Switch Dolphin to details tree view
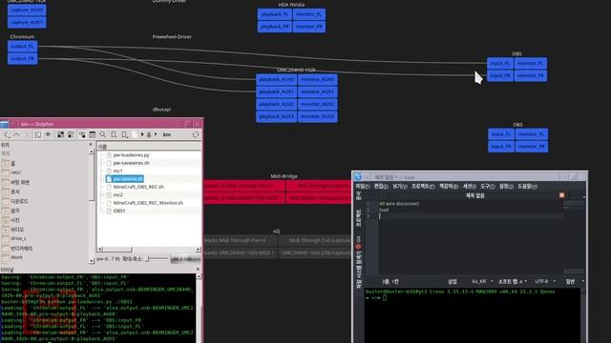611x343 pixels. point(82,134)
